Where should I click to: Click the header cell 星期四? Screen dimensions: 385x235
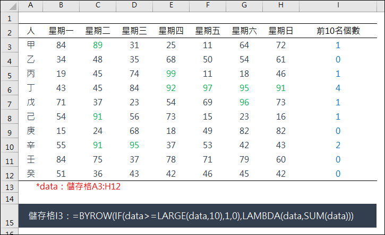(171, 31)
